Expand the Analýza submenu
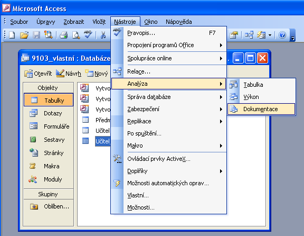The image size is (304, 236). point(169,84)
